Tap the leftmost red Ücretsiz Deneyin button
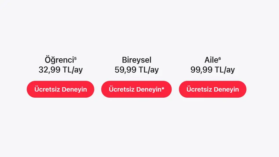Image resolution: width=279 pixels, height=157 pixels. click(x=60, y=89)
